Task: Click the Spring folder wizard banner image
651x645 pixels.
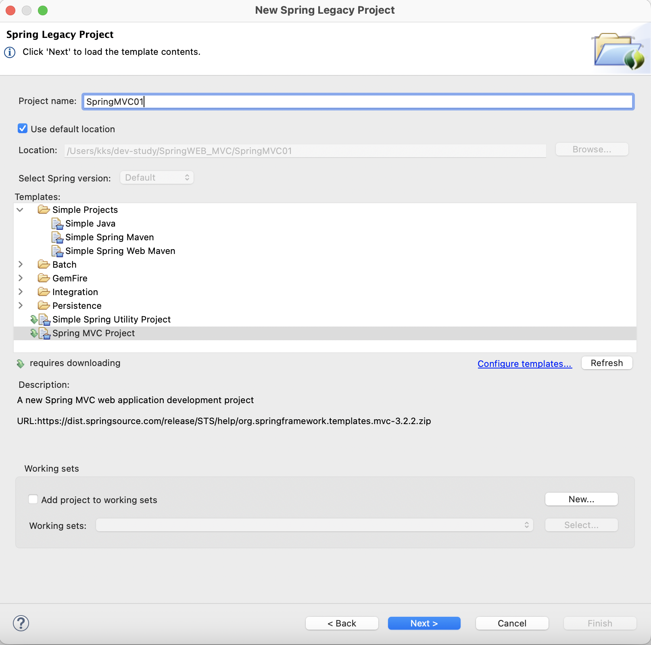Action: coord(619,50)
